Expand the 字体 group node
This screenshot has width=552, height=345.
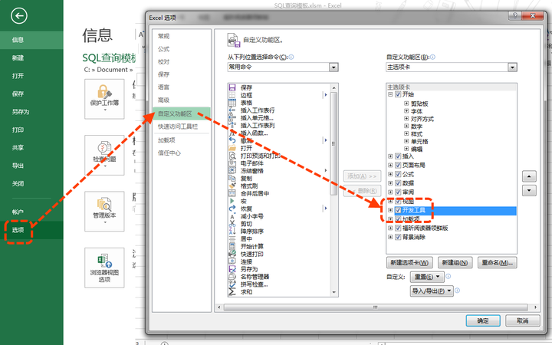pyautogui.click(x=406, y=111)
